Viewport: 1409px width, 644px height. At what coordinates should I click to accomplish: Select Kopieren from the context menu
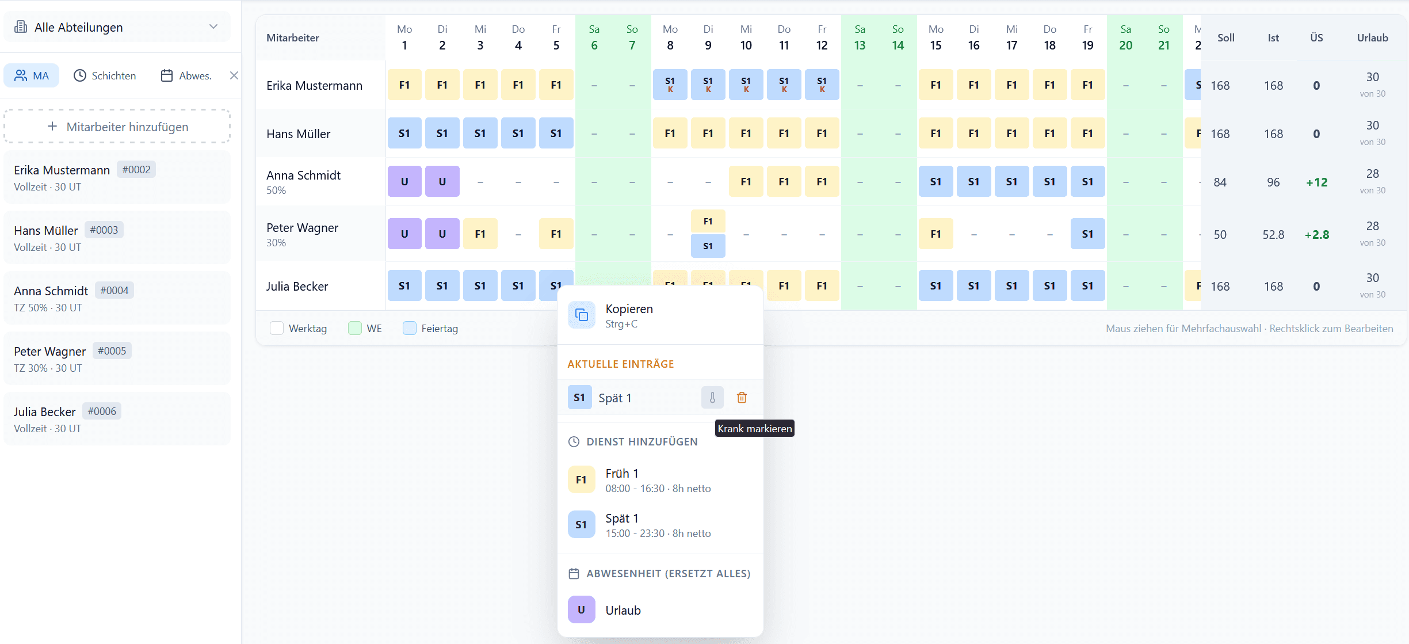point(629,314)
